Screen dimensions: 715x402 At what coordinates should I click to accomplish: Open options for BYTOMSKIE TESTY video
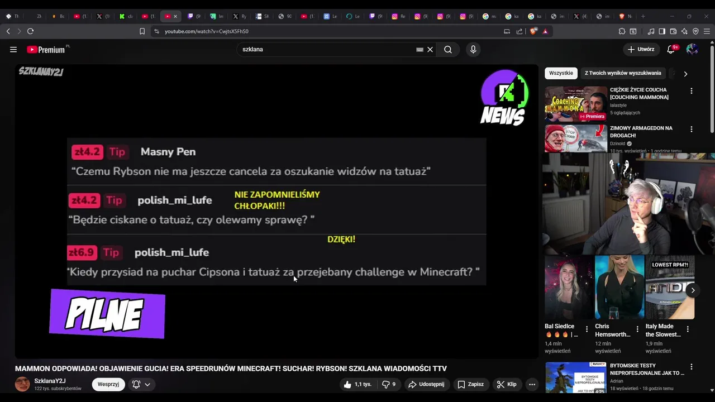(x=691, y=367)
